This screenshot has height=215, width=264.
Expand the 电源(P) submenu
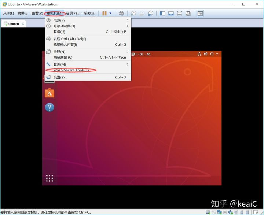tap(88, 20)
